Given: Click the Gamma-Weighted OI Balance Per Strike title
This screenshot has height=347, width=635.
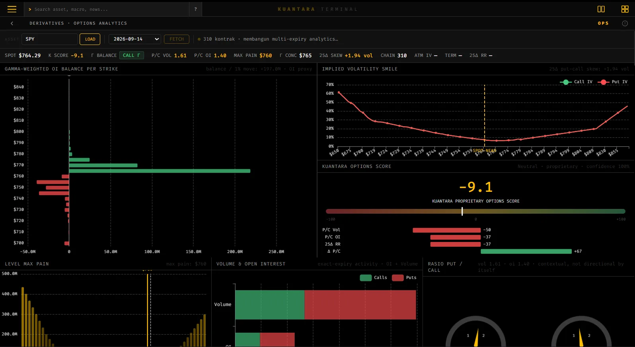Looking at the screenshot, I should tap(61, 69).
